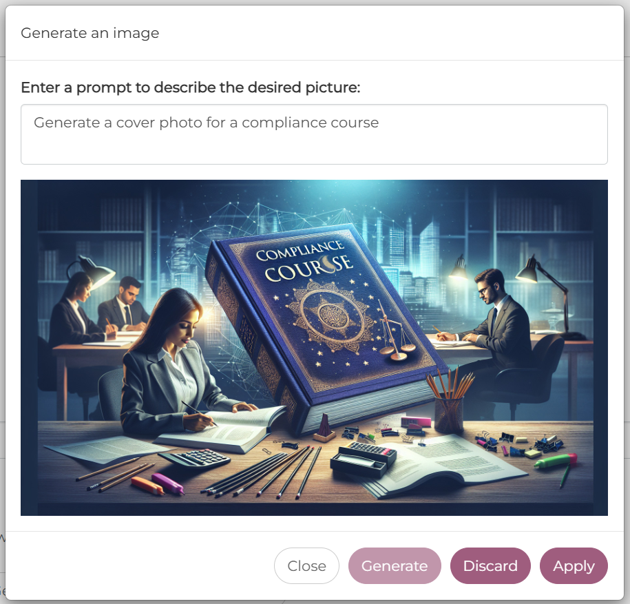Click the 'Enter a prompt' label
The width and height of the screenshot is (630, 604).
191,87
